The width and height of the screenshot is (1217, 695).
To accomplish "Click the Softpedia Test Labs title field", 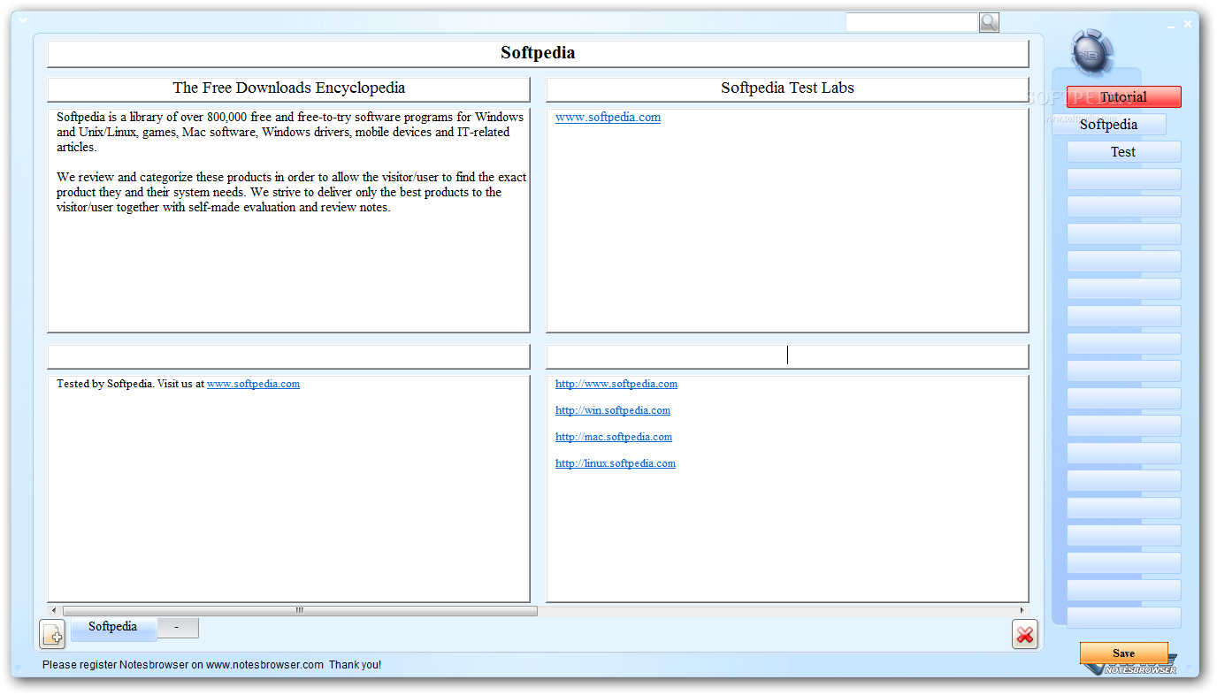I will coord(787,88).
